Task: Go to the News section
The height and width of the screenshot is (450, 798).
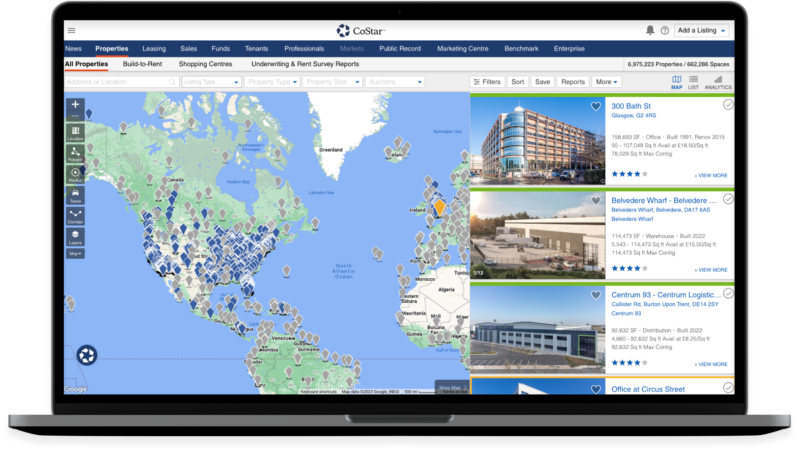Action: tap(73, 49)
